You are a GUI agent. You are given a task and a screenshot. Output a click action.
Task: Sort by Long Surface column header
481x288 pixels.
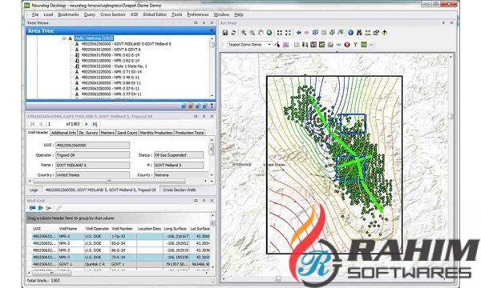(x=175, y=229)
